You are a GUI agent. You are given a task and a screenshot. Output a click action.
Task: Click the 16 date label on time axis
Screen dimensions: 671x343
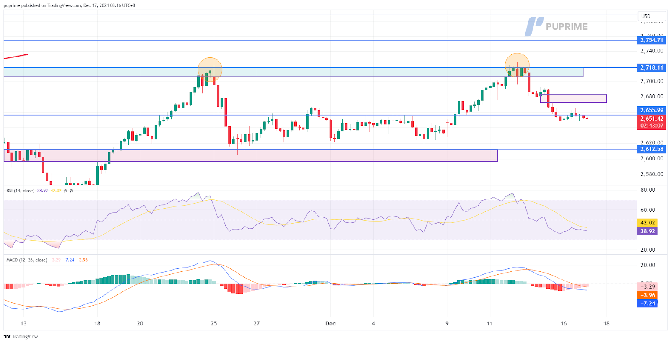click(564, 324)
